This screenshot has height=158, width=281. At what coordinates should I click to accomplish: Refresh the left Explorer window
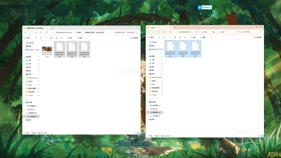(x=41, y=33)
